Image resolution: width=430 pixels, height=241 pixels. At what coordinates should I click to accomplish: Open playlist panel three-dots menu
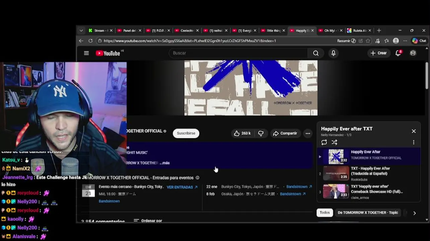pyautogui.click(x=414, y=142)
